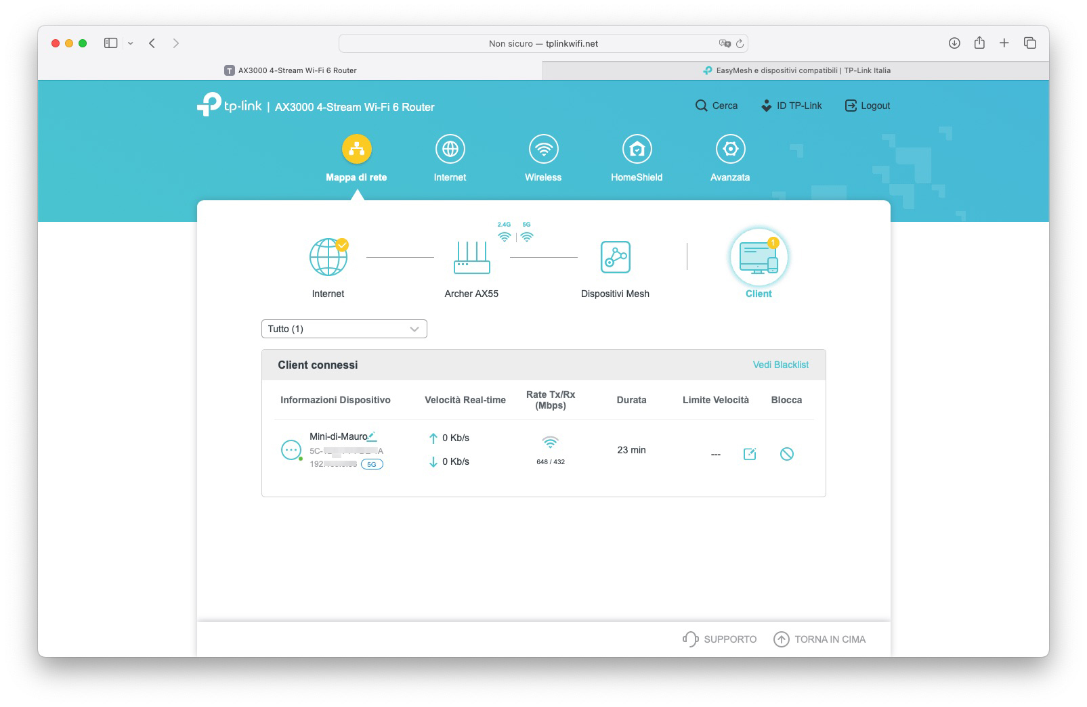Open a new Safari tab
This screenshot has height=707, width=1087.
[x=1004, y=43]
